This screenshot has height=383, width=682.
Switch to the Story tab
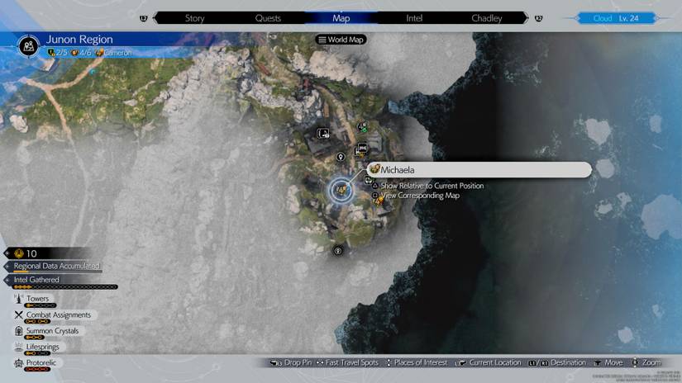(x=195, y=17)
